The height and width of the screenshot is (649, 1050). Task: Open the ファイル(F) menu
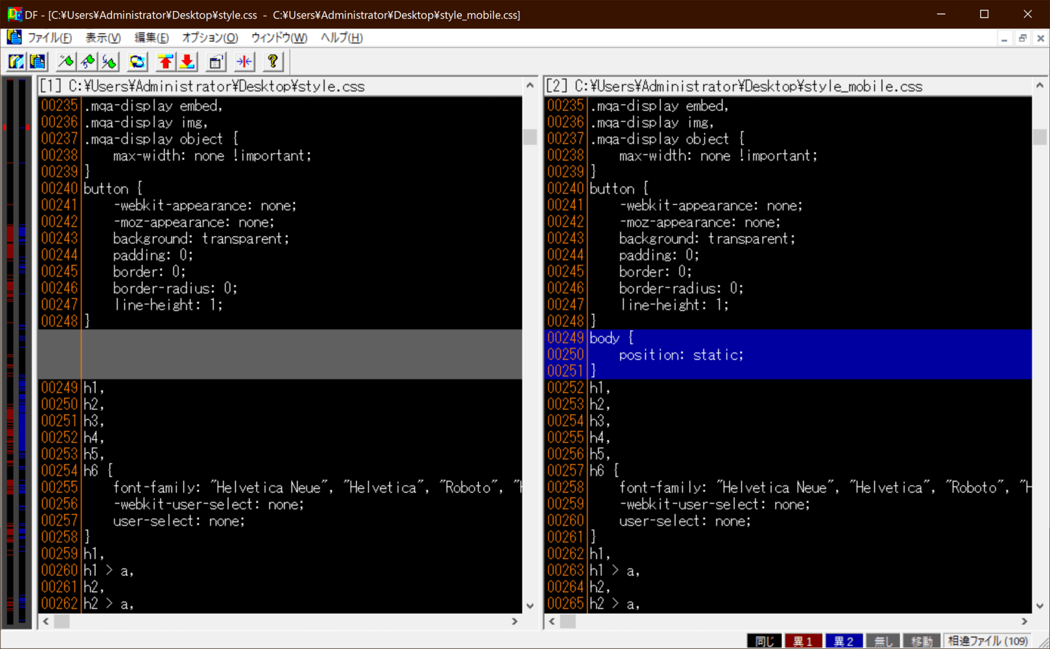coord(49,38)
